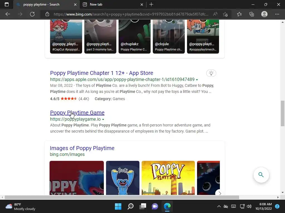This screenshot has width=285, height=213.
Task: Open the Favorites list
Action: point(239,14)
